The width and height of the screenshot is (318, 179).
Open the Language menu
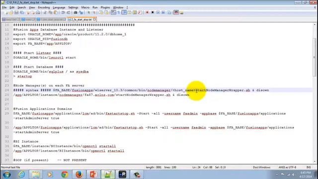[59, 7]
